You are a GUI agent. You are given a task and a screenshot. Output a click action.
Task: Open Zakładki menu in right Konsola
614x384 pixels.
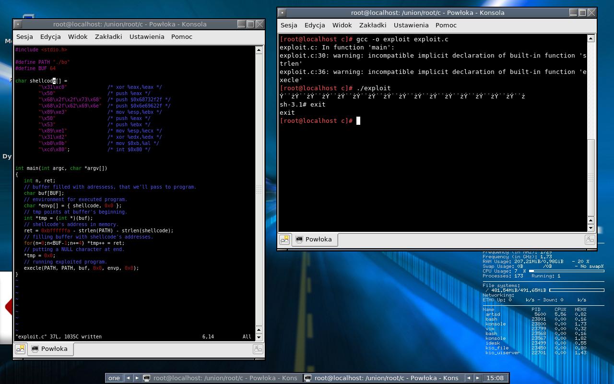(373, 25)
